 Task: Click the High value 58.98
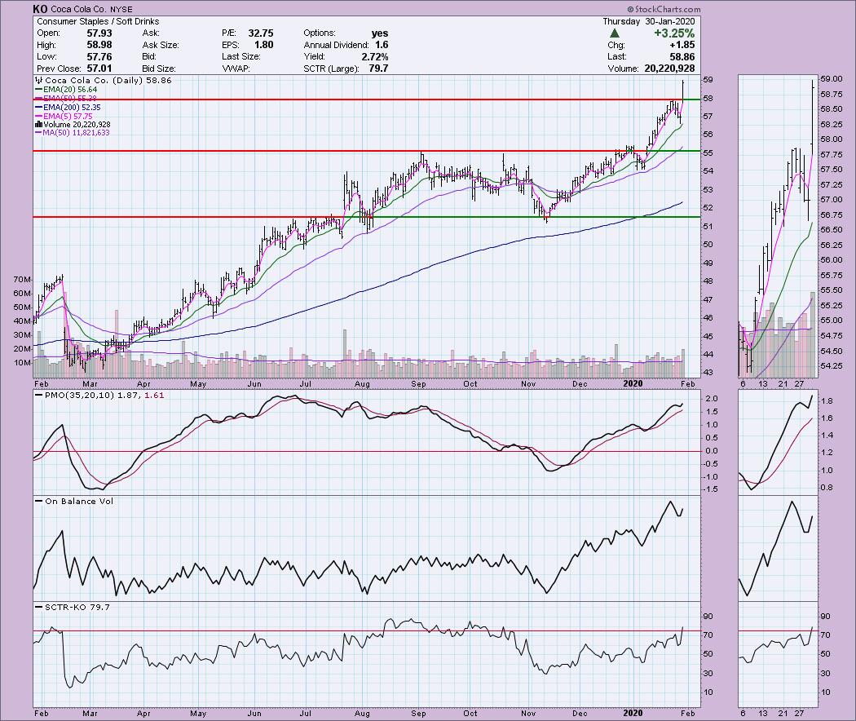(99, 45)
